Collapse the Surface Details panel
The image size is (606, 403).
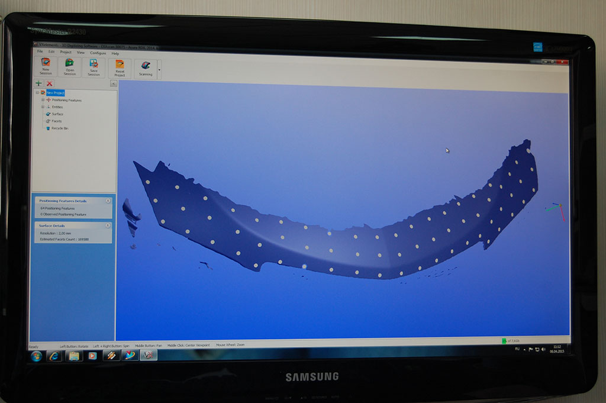coord(108,226)
